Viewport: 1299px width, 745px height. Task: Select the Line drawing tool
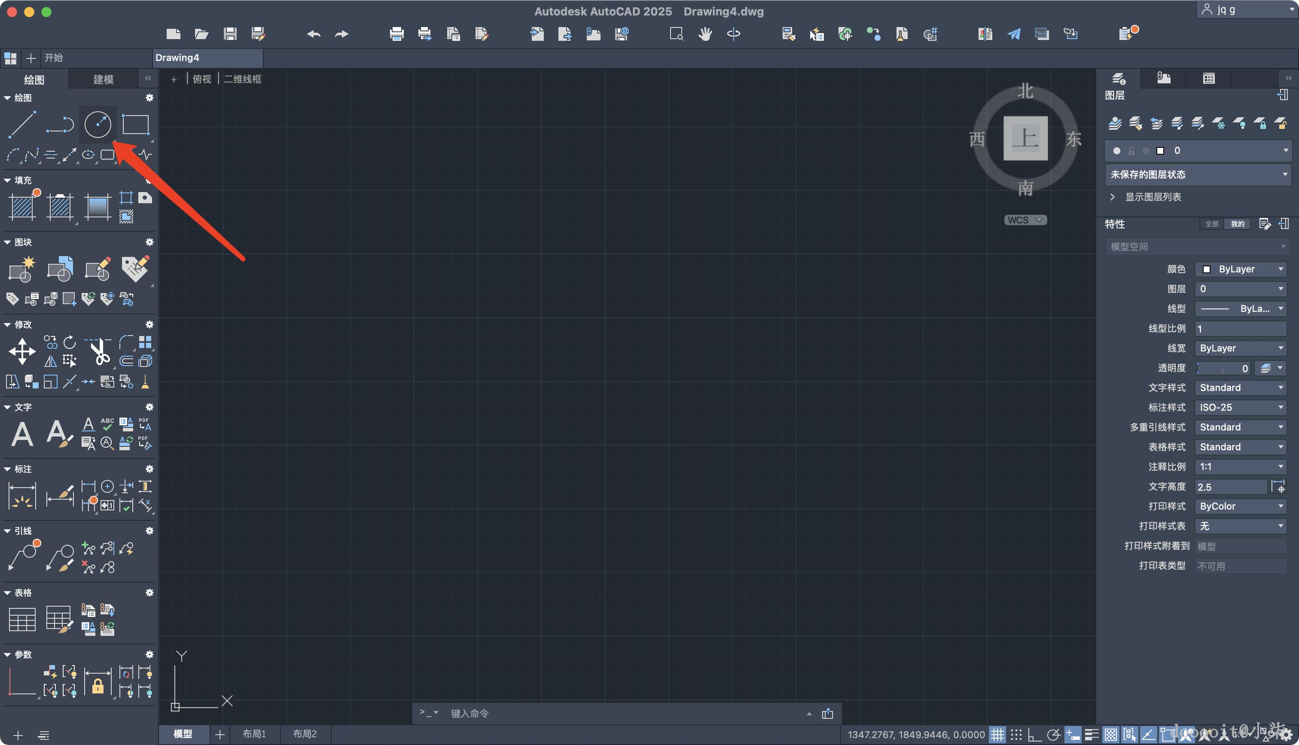coord(22,124)
